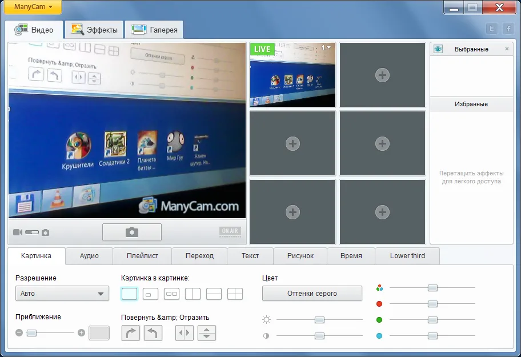The image size is (521, 357).
Task: Open the Плейлист tab
Action: coord(142,256)
